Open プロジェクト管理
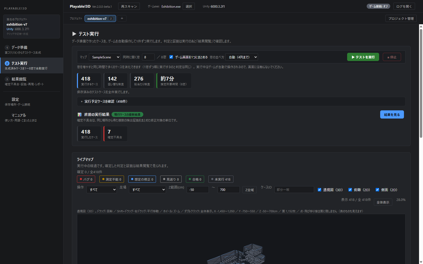 (x=401, y=18)
